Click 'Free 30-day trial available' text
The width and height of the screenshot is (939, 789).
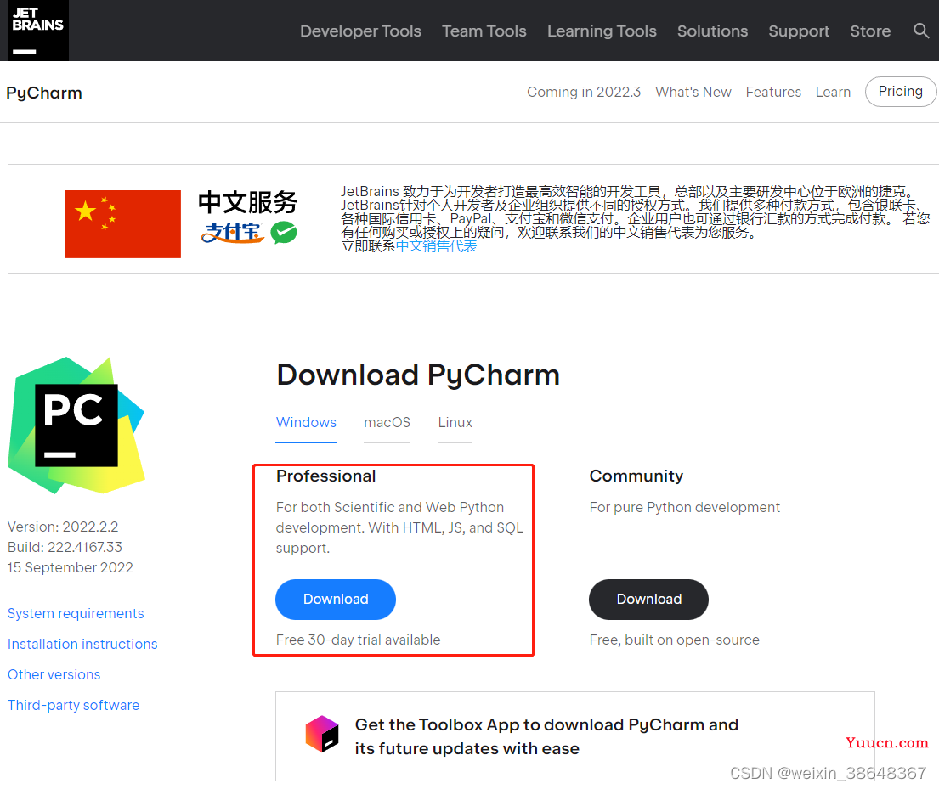coord(358,640)
